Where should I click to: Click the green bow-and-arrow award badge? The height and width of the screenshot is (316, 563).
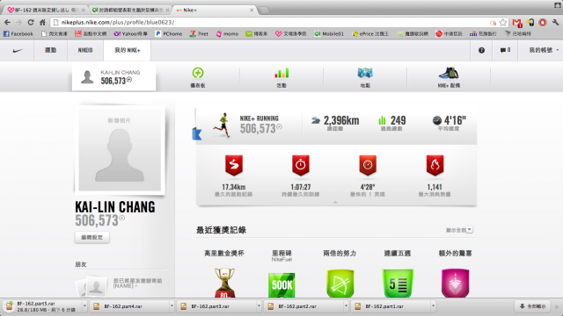tap(340, 284)
